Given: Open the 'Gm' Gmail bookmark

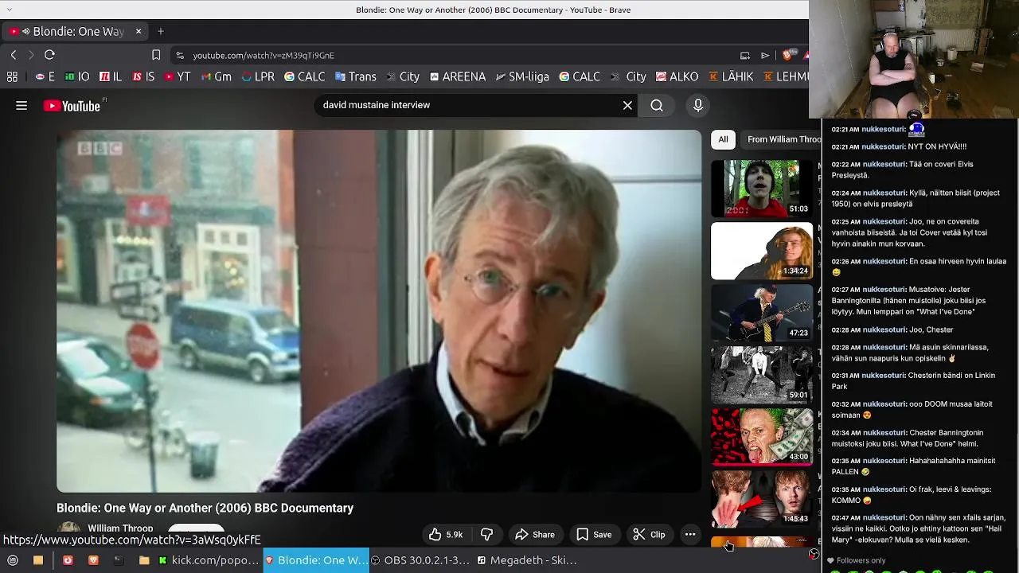Looking at the screenshot, I should click(x=216, y=76).
